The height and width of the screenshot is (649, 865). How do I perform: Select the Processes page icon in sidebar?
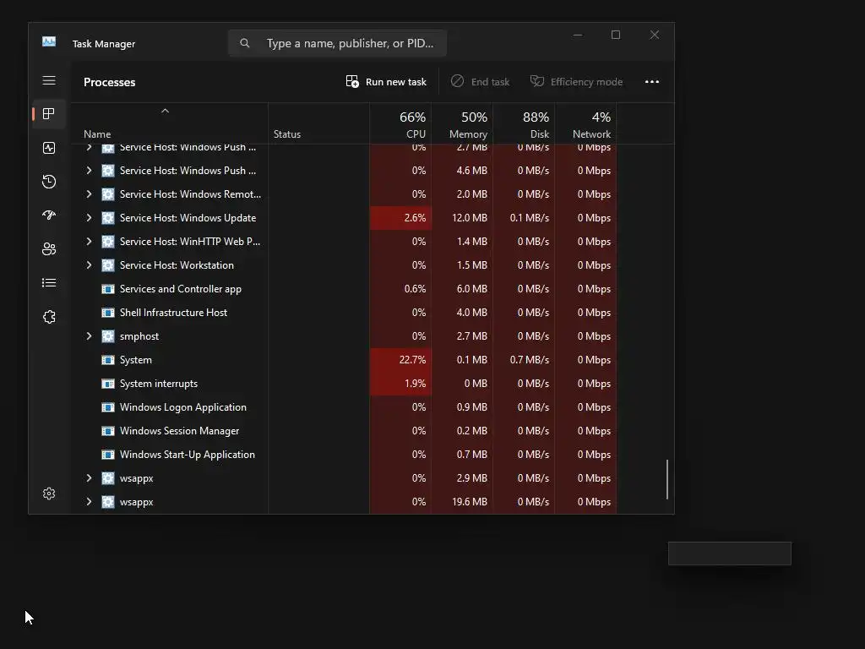point(49,114)
